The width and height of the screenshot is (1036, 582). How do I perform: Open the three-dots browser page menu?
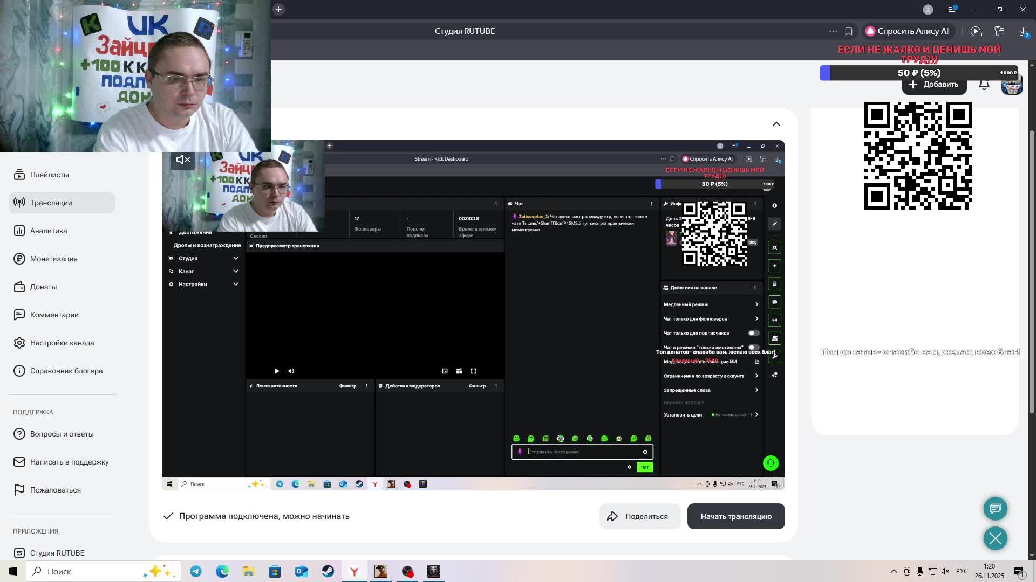coord(833,31)
